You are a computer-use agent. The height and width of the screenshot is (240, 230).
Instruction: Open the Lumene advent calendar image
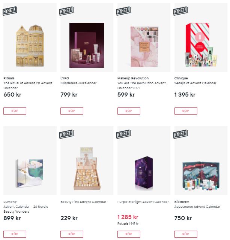[x=29, y=174]
